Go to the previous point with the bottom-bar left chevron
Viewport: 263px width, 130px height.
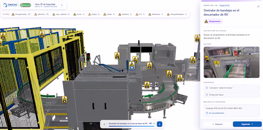click(x=104, y=124)
